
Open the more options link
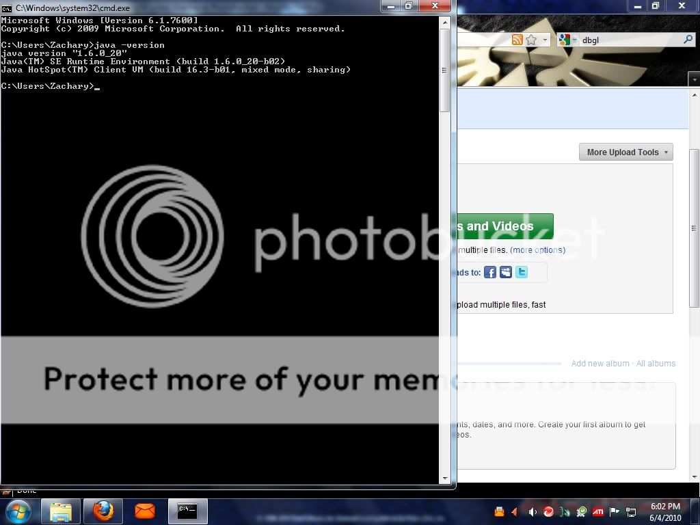537,250
